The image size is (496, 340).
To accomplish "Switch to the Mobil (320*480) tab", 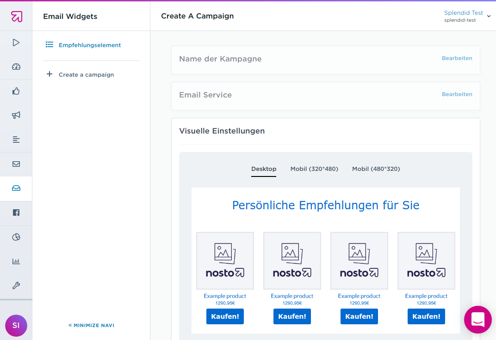I will [x=314, y=169].
